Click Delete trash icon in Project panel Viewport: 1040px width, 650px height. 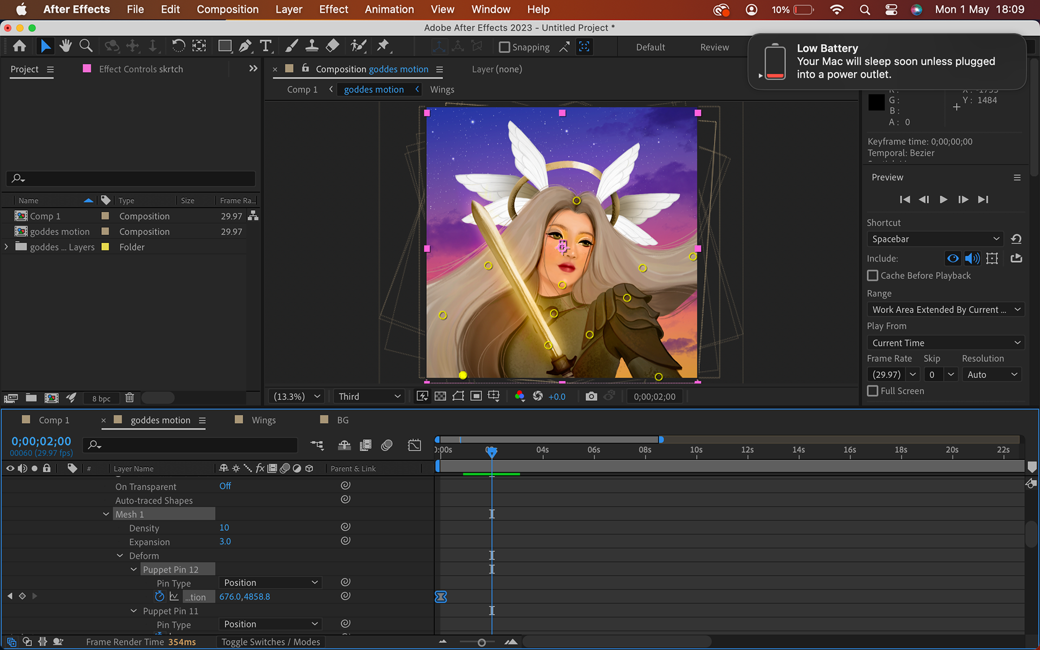[x=129, y=398]
